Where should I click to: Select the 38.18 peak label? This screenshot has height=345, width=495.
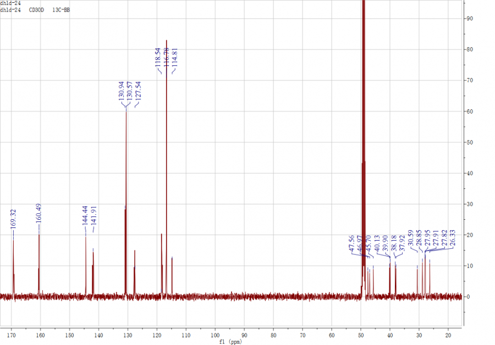394,243
